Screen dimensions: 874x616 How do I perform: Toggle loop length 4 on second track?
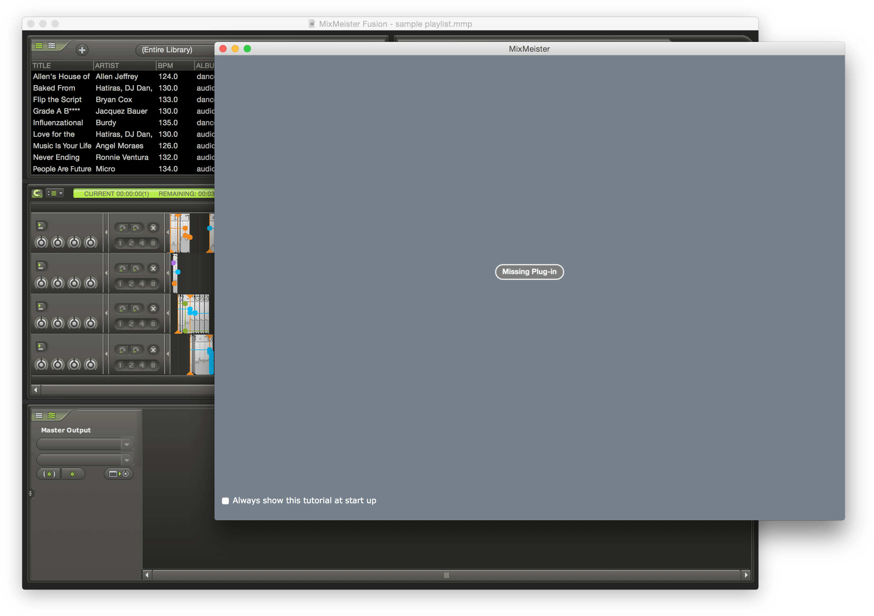point(142,284)
